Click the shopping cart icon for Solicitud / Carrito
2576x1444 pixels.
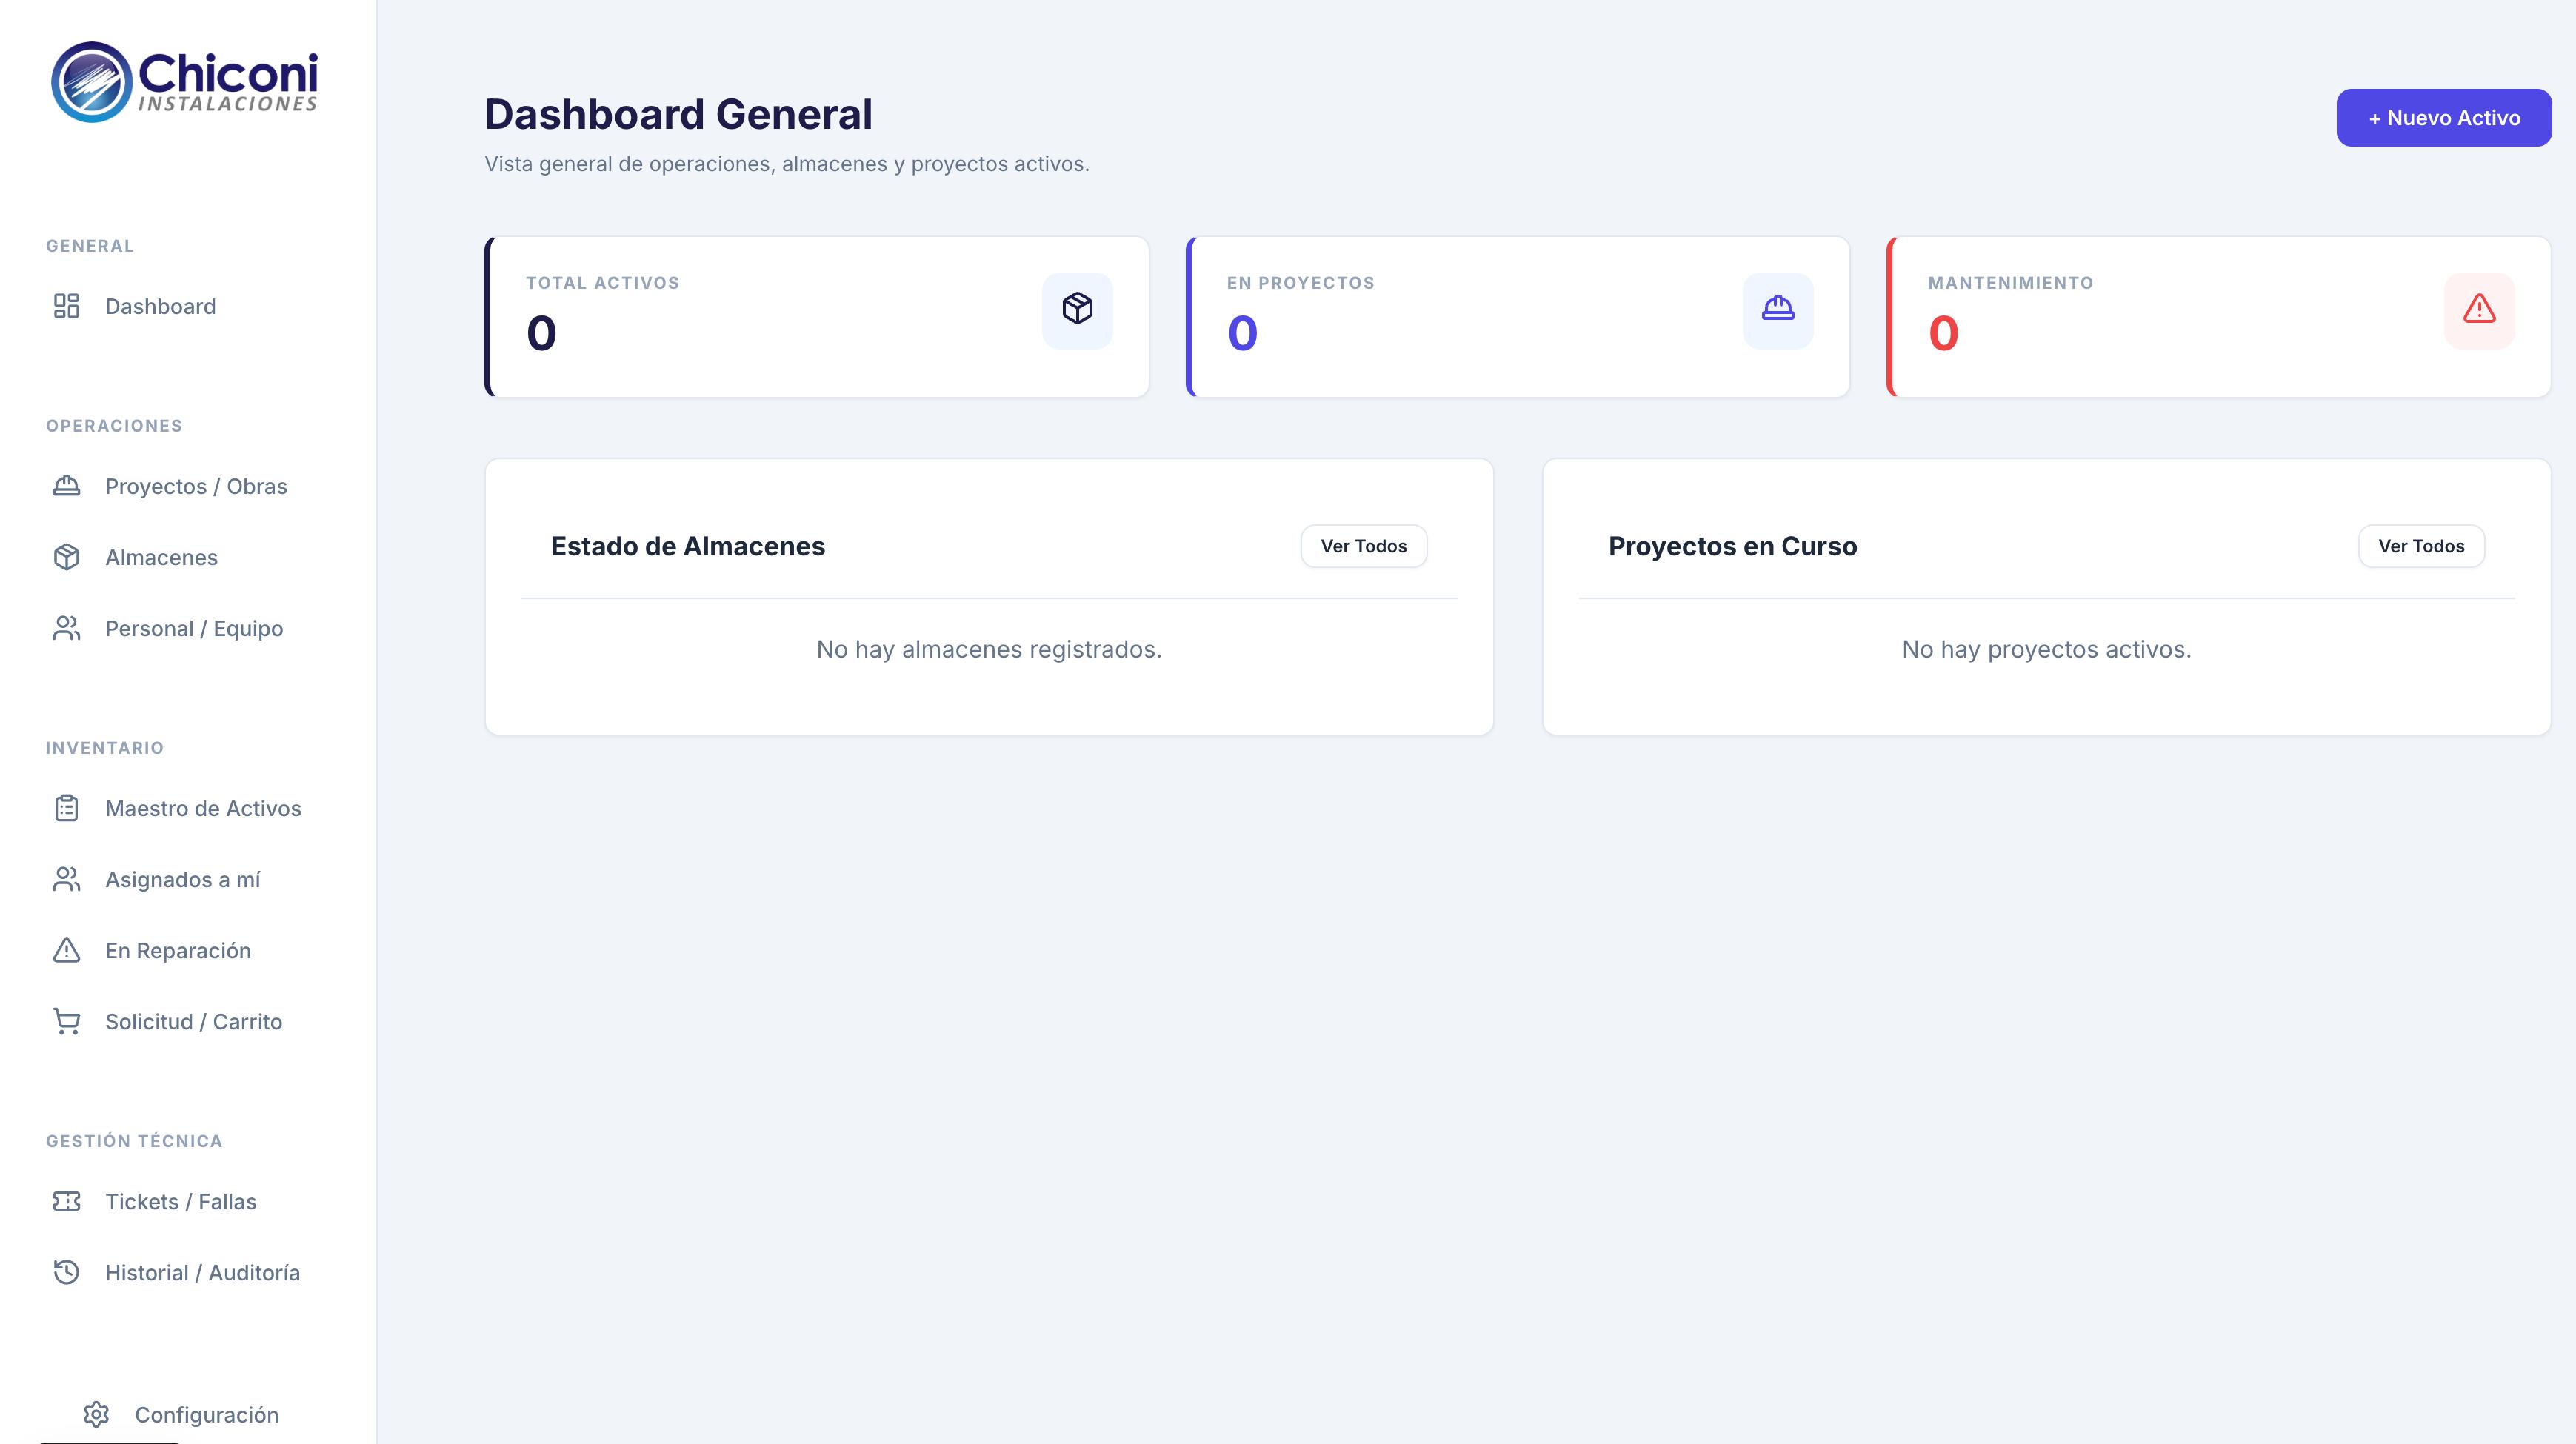(x=66, y=1021)
